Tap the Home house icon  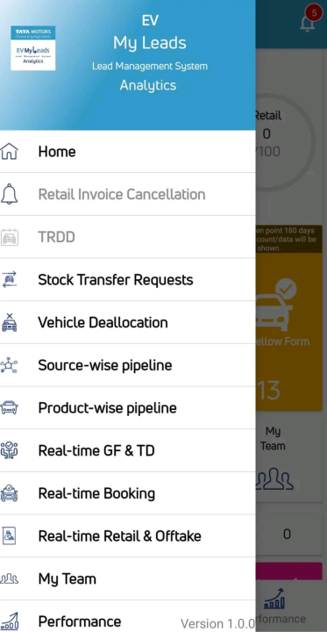[x=10, y=152]
